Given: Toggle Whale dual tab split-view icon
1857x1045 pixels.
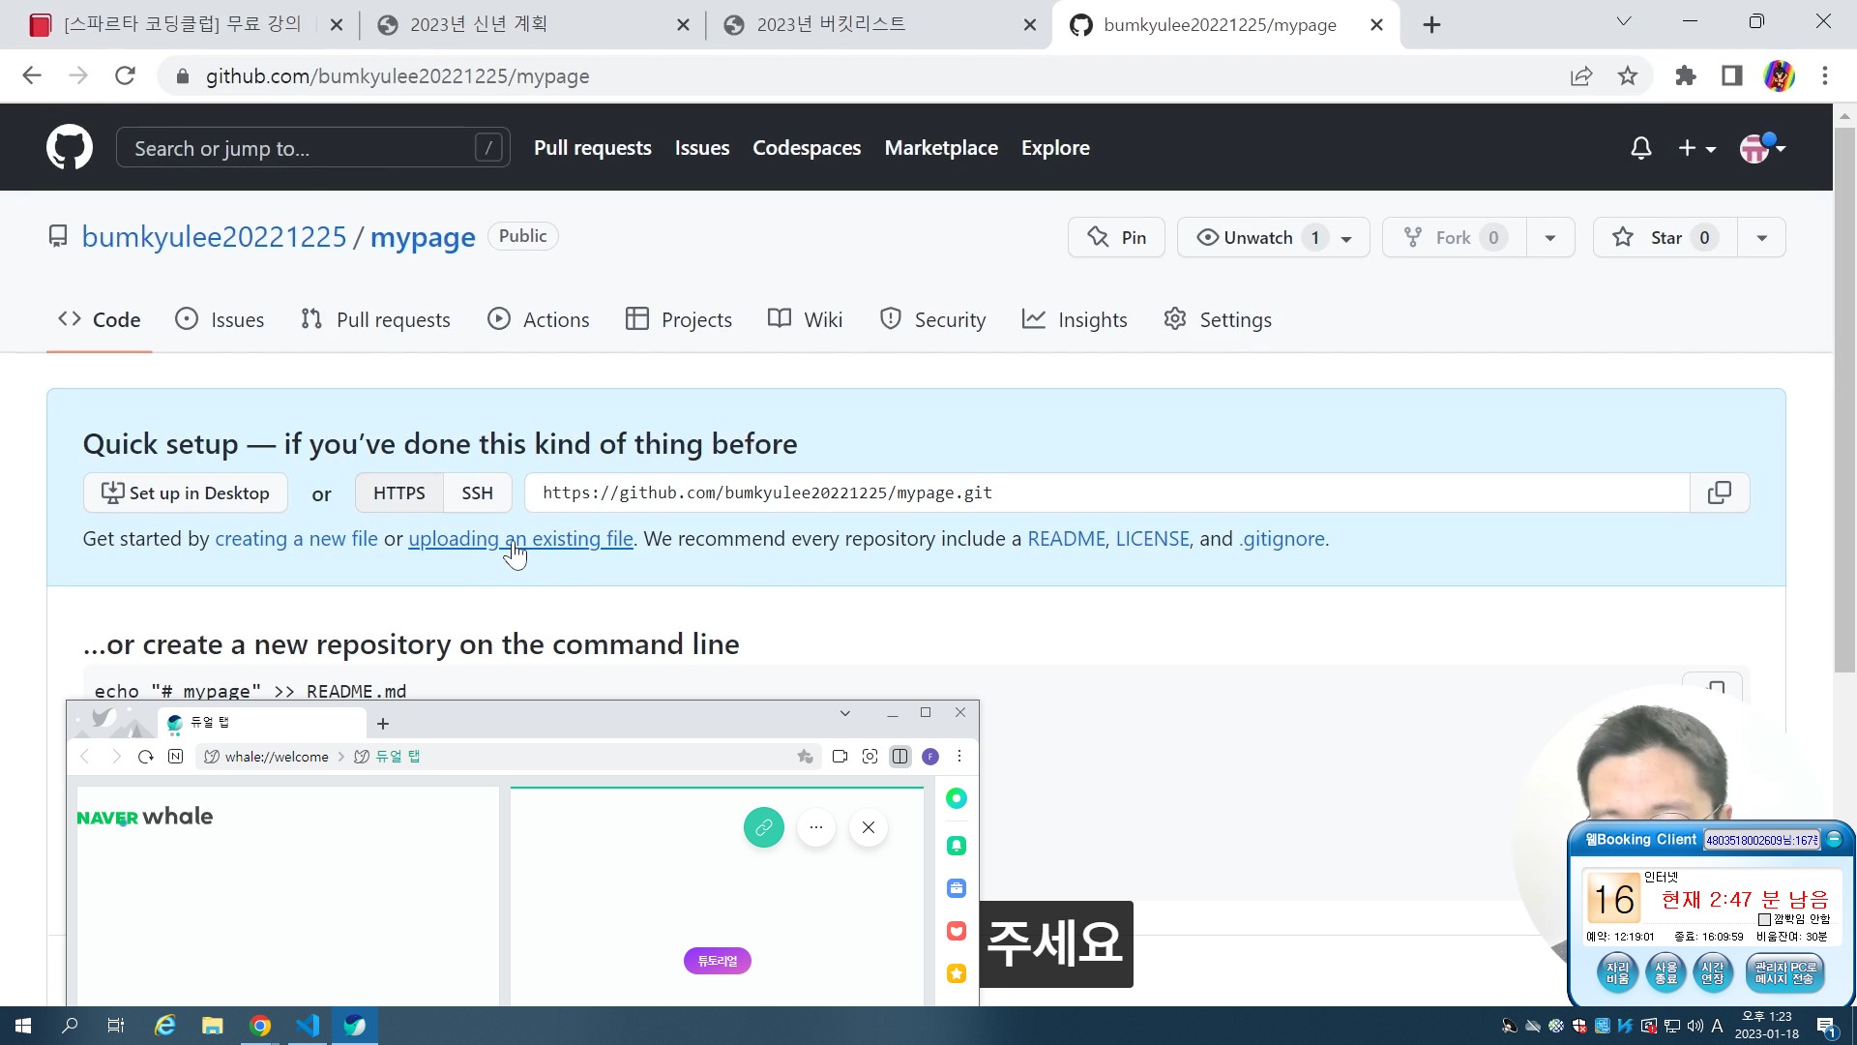Looking at the screenshot, I should point(900,757).
